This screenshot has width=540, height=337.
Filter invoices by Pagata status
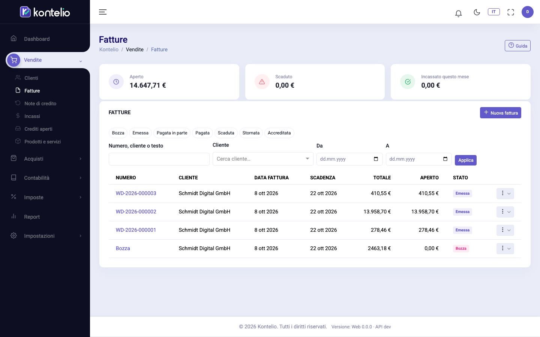pos(202,133)
